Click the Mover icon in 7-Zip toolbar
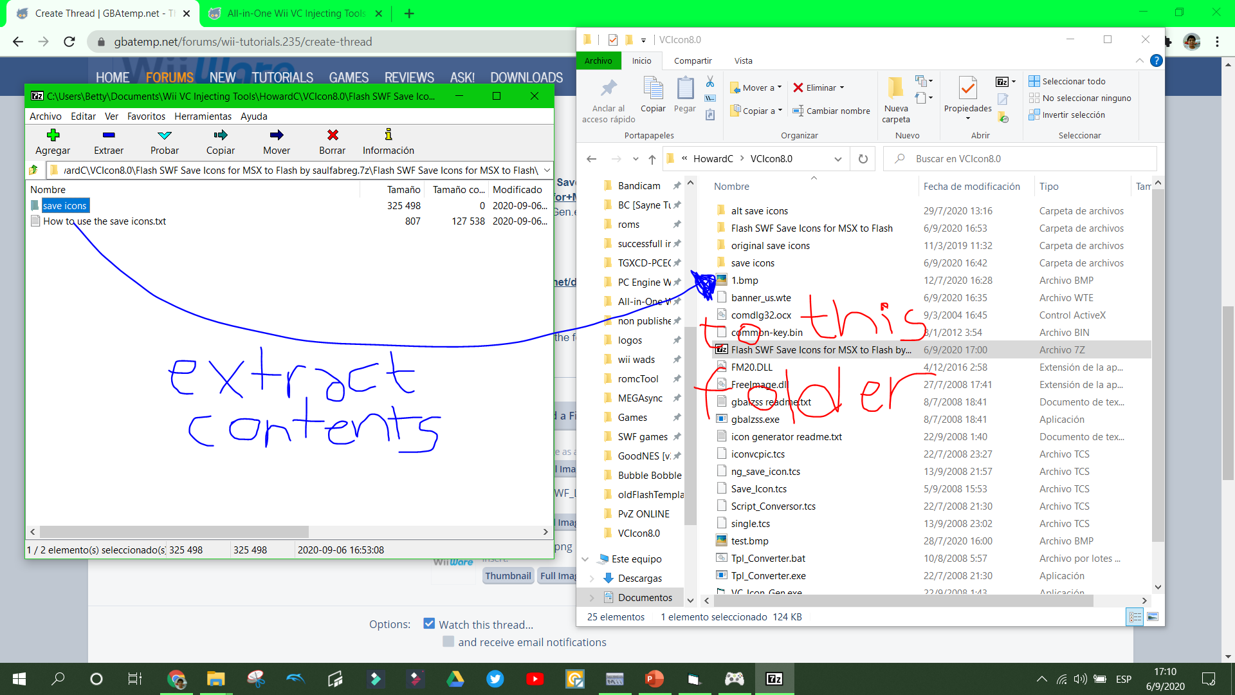The width and height of the screenshot is (1235, 695). (x=277, y=135)
